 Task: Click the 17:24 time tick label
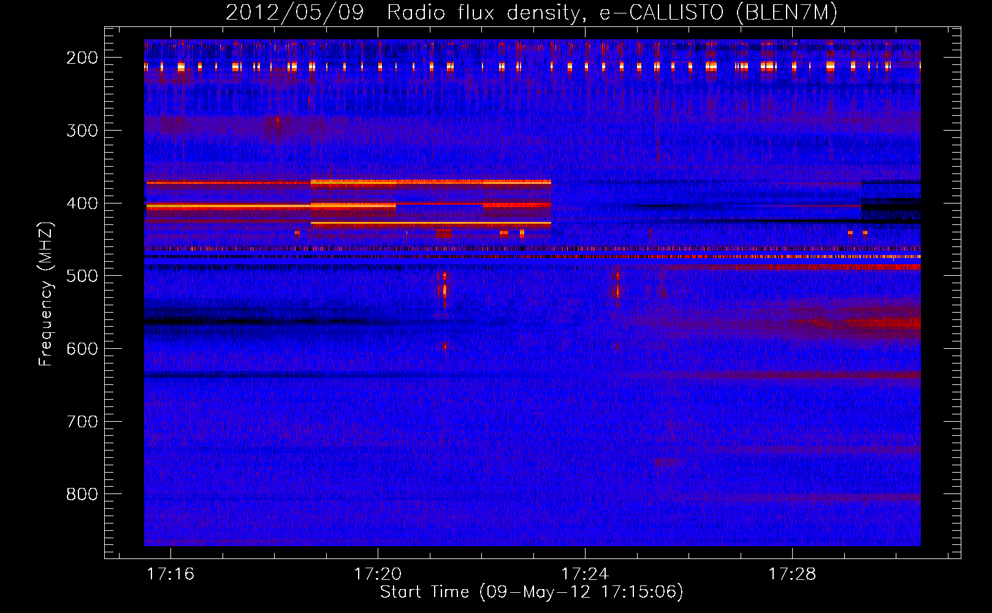point(585,574)
